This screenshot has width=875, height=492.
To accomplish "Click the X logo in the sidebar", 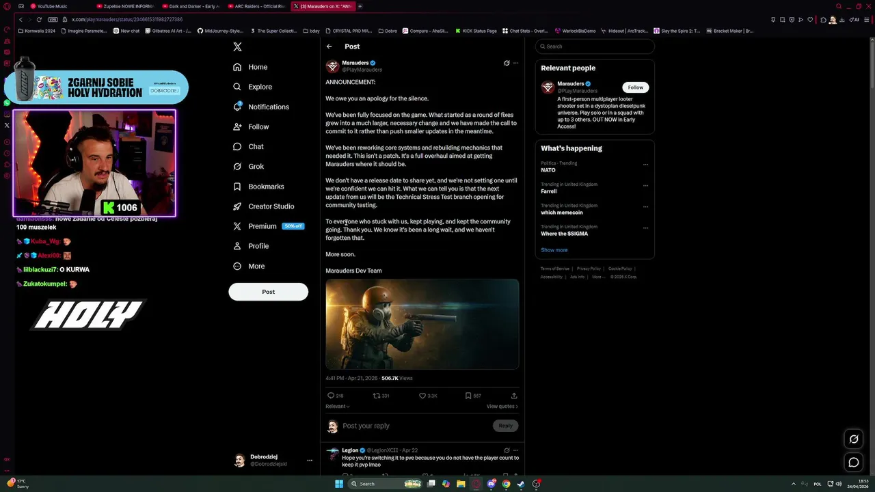I will pyautogui.click(x=237, y=47).
